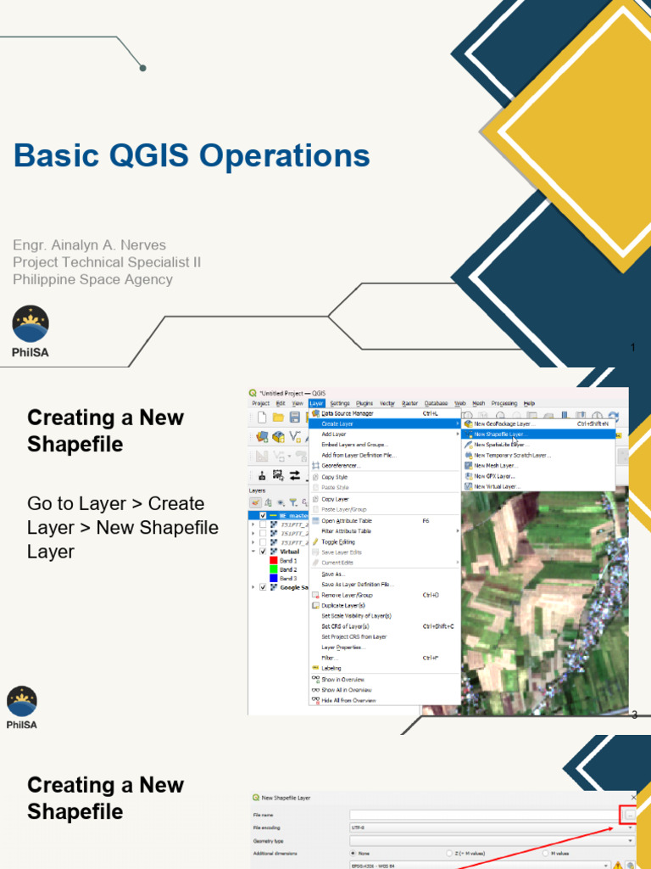Viewport: 651px width, 869px height.
Task: Open the Geometry type dropdown
Action: [x=492, y=841]
